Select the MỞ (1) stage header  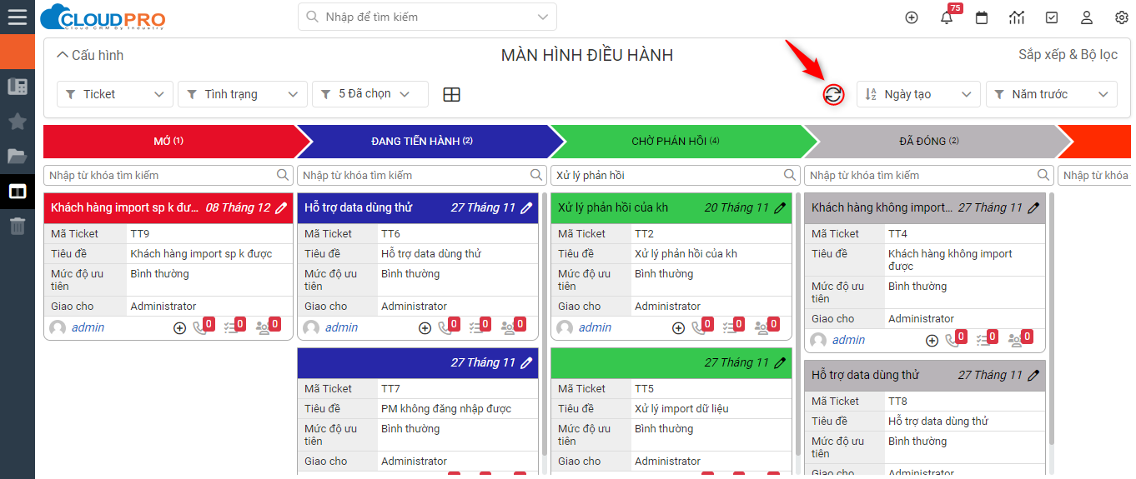169,142
